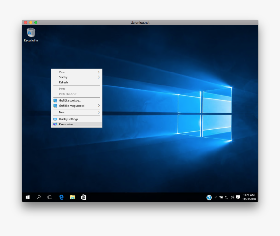280x236 pixels.
Task: Open the Windows Start menu
Action: point(28,197)
